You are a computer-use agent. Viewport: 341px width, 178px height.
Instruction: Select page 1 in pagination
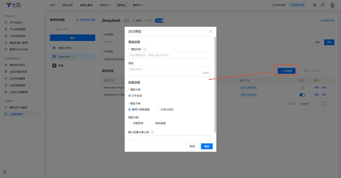324,104
